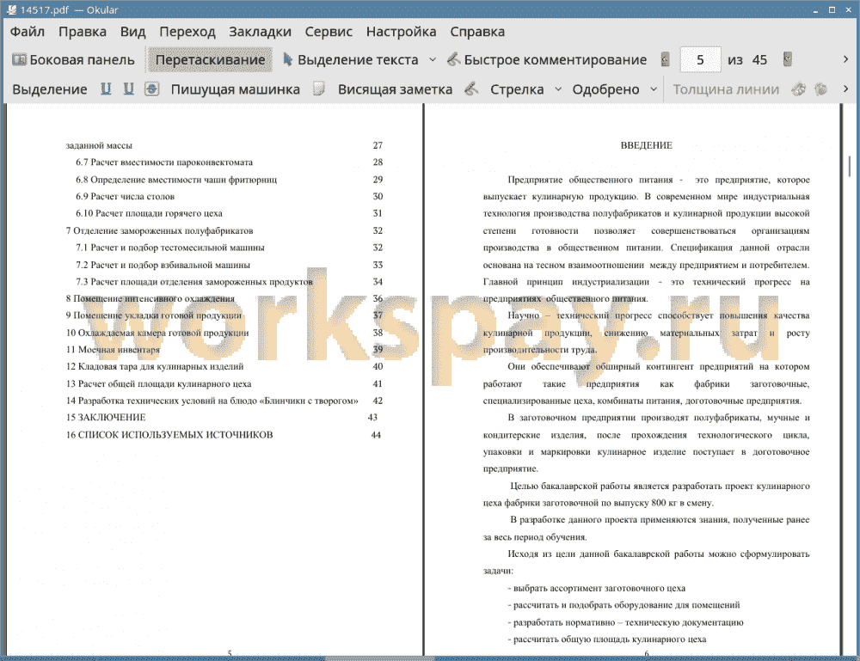Open the Стрелка shape dropdown
Screen dimensions: 860x661
(x=558, y=89)
